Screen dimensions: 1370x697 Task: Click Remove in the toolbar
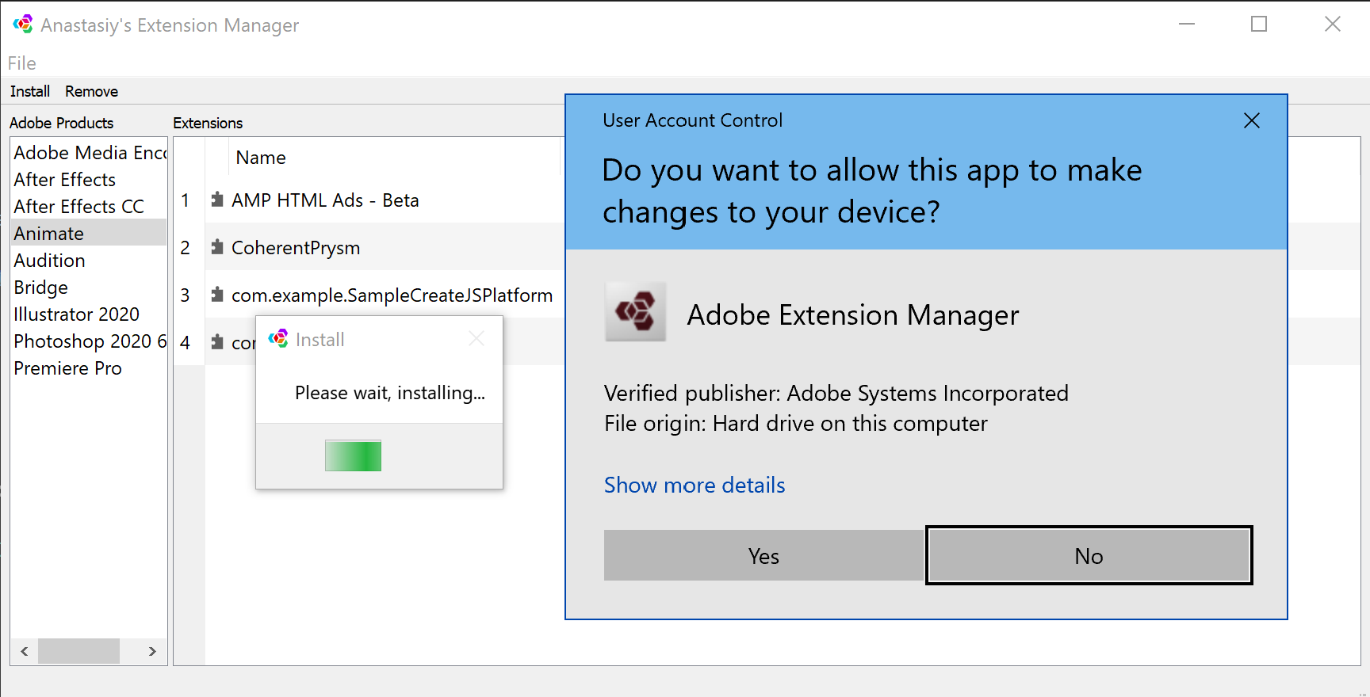coord(91,91)
